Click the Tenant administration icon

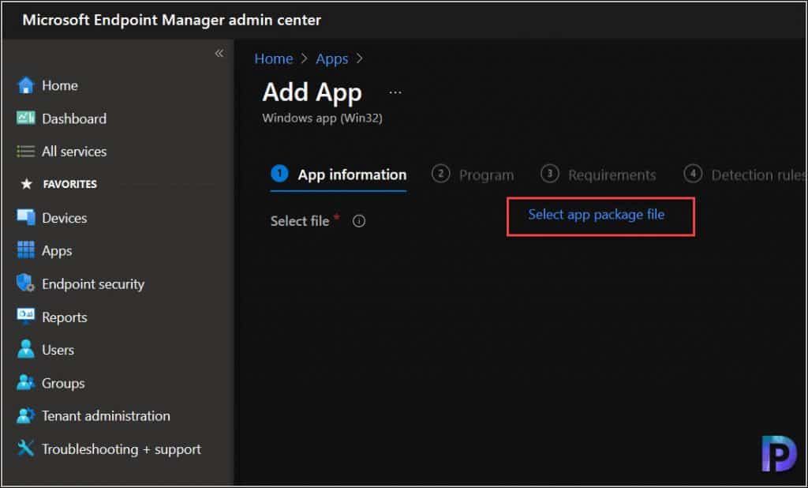click(x=26, y=415)
